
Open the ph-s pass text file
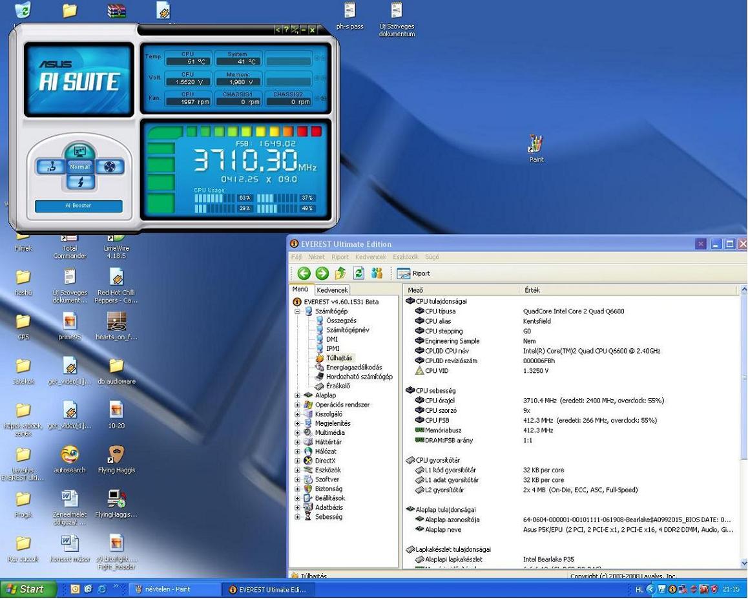[x=349, y=17]
